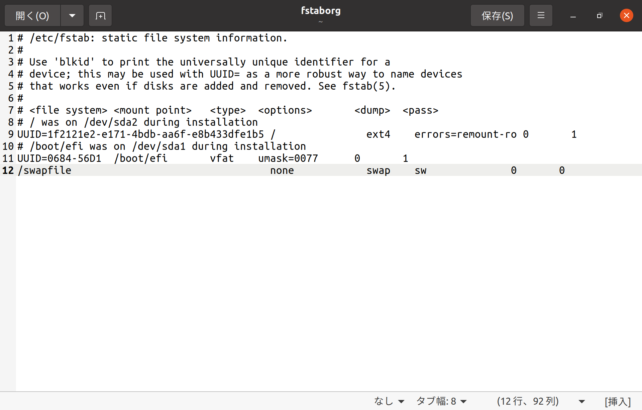The width and height of the screenshot is (642, 410).
Task: Close the gedit window
Action: [x=626, y=15]
